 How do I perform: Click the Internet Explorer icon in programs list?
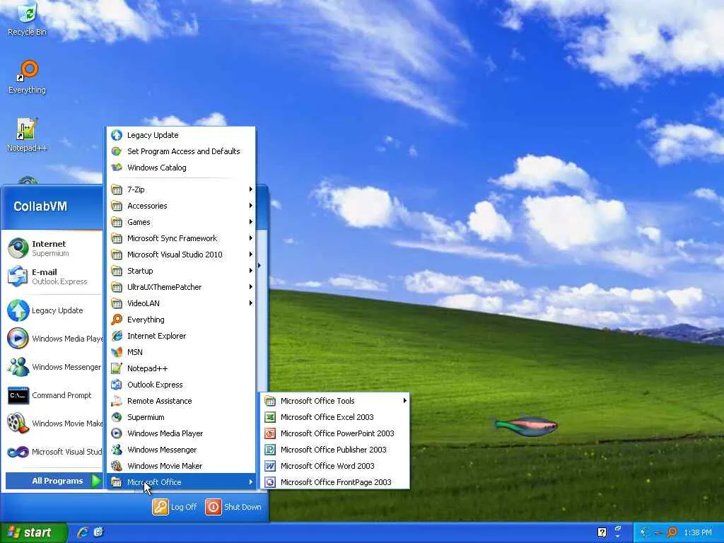click(x=117, y=336)
